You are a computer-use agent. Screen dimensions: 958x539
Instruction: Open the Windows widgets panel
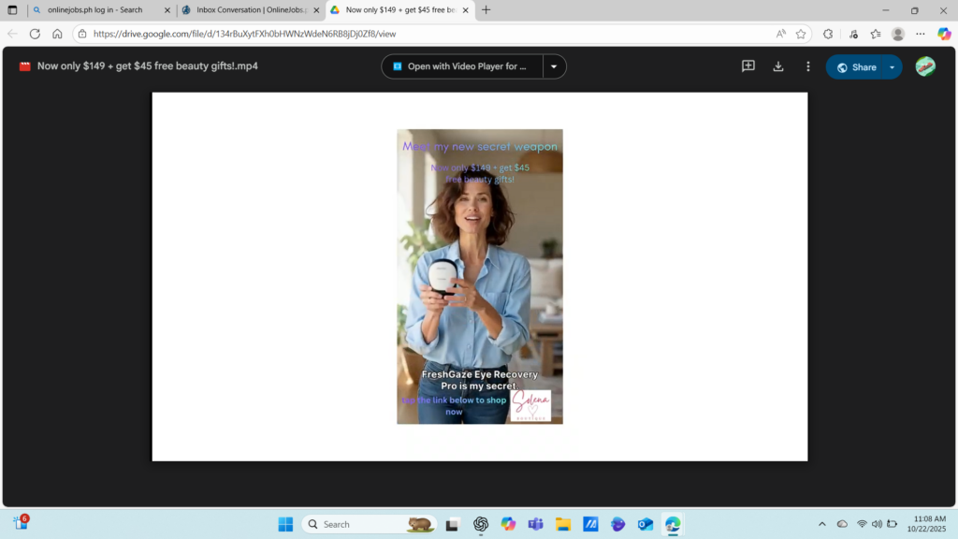tap(21, 522)
